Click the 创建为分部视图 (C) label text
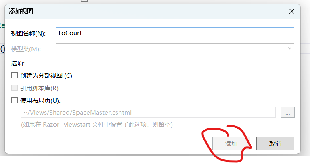 tap(46, 76)
